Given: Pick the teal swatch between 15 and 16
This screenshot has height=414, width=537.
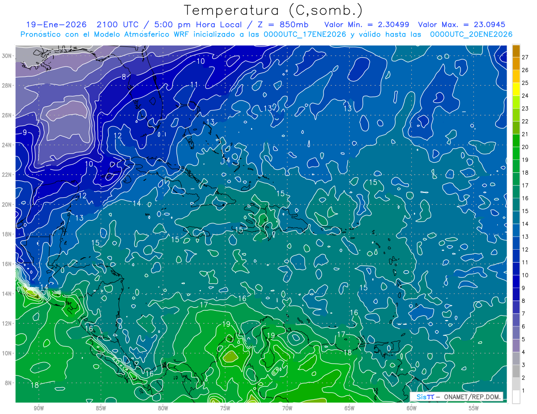Looking at the screenshot, I should pyautogui.click(x=516, y=205).
